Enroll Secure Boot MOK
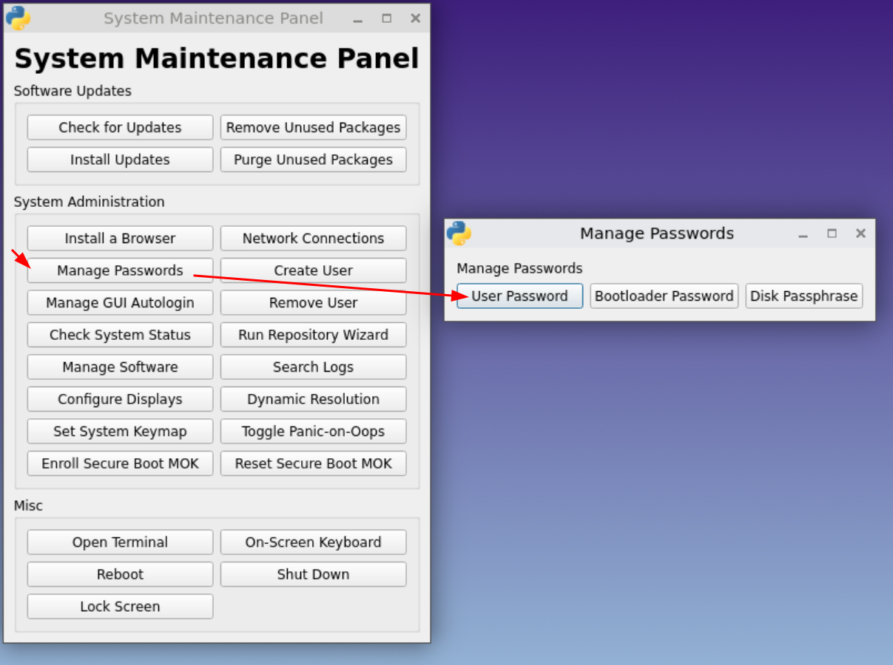The width and height of the screenshot is (893, 665). (120, 463)
